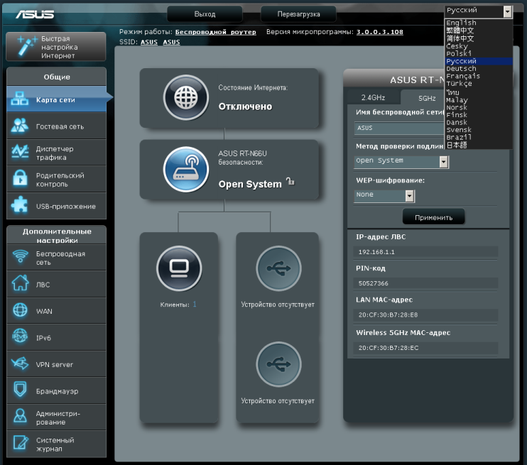This screenshot has width=527, height=465.
Task: Click the VPN server icon
Action: point(20,363)
